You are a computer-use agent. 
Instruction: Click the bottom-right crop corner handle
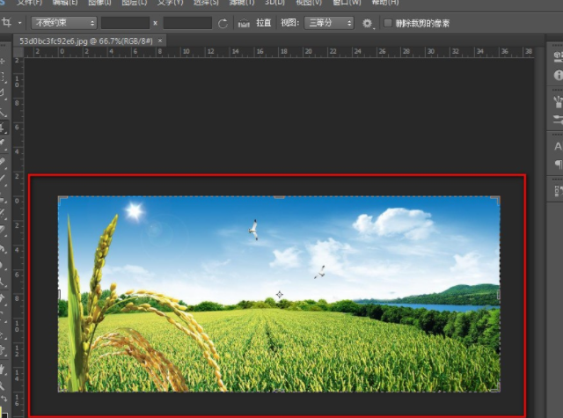coord(496,388)
